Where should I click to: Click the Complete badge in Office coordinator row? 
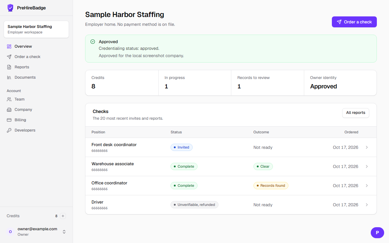coord(184,186)
